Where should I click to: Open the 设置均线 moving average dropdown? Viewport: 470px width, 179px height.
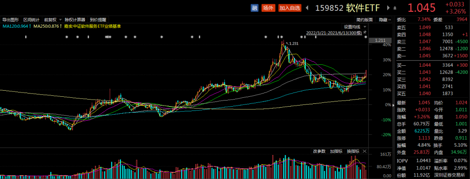coord(355,26)
